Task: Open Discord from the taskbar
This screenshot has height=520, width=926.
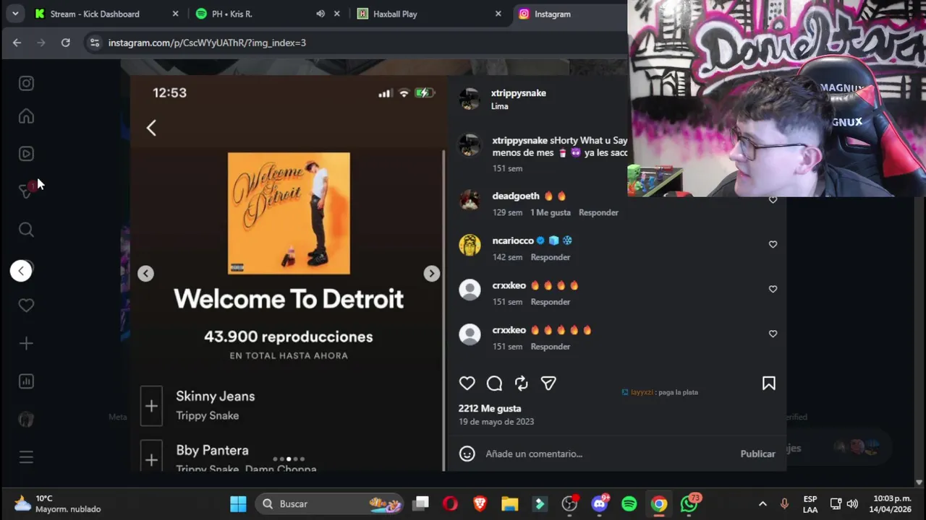Action: click(600, 503)
